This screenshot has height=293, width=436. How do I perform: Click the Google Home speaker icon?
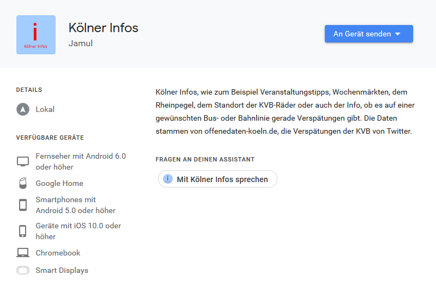(x=23, y=183)
